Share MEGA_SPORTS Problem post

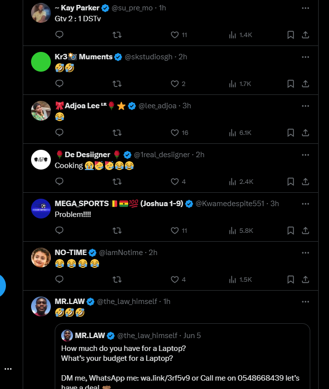pyautogui.click(x=305, y=231)
